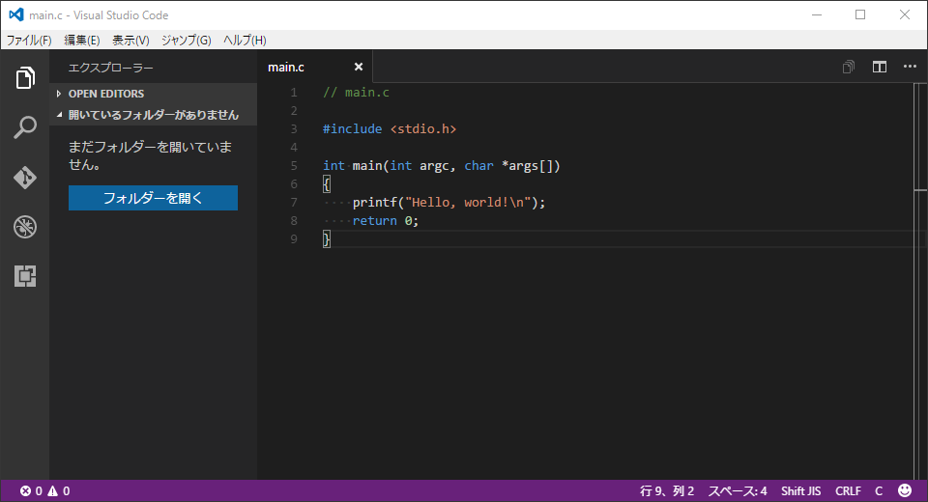Click the #include keyword on line 3
Screen dimensions: 928x502
(352, 129)
